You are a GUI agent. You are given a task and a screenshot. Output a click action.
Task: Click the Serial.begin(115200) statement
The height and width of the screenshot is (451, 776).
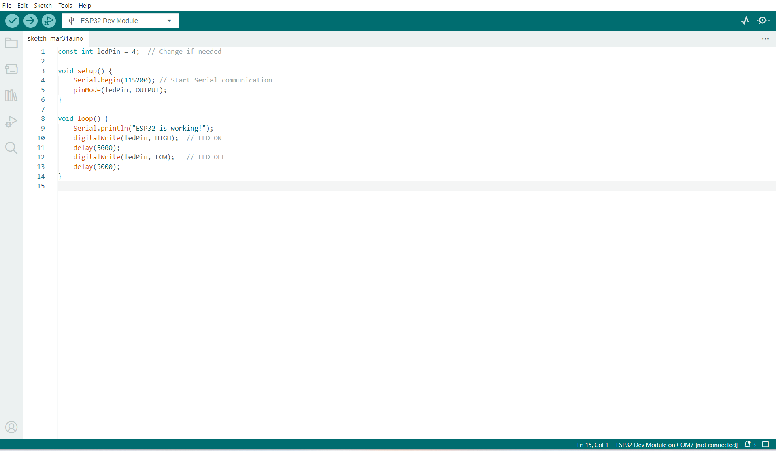pyautogui.click(x=114, y=80)
